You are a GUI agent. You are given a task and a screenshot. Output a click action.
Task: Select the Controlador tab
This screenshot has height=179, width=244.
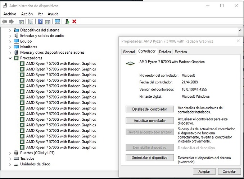[x=147, y=51]
